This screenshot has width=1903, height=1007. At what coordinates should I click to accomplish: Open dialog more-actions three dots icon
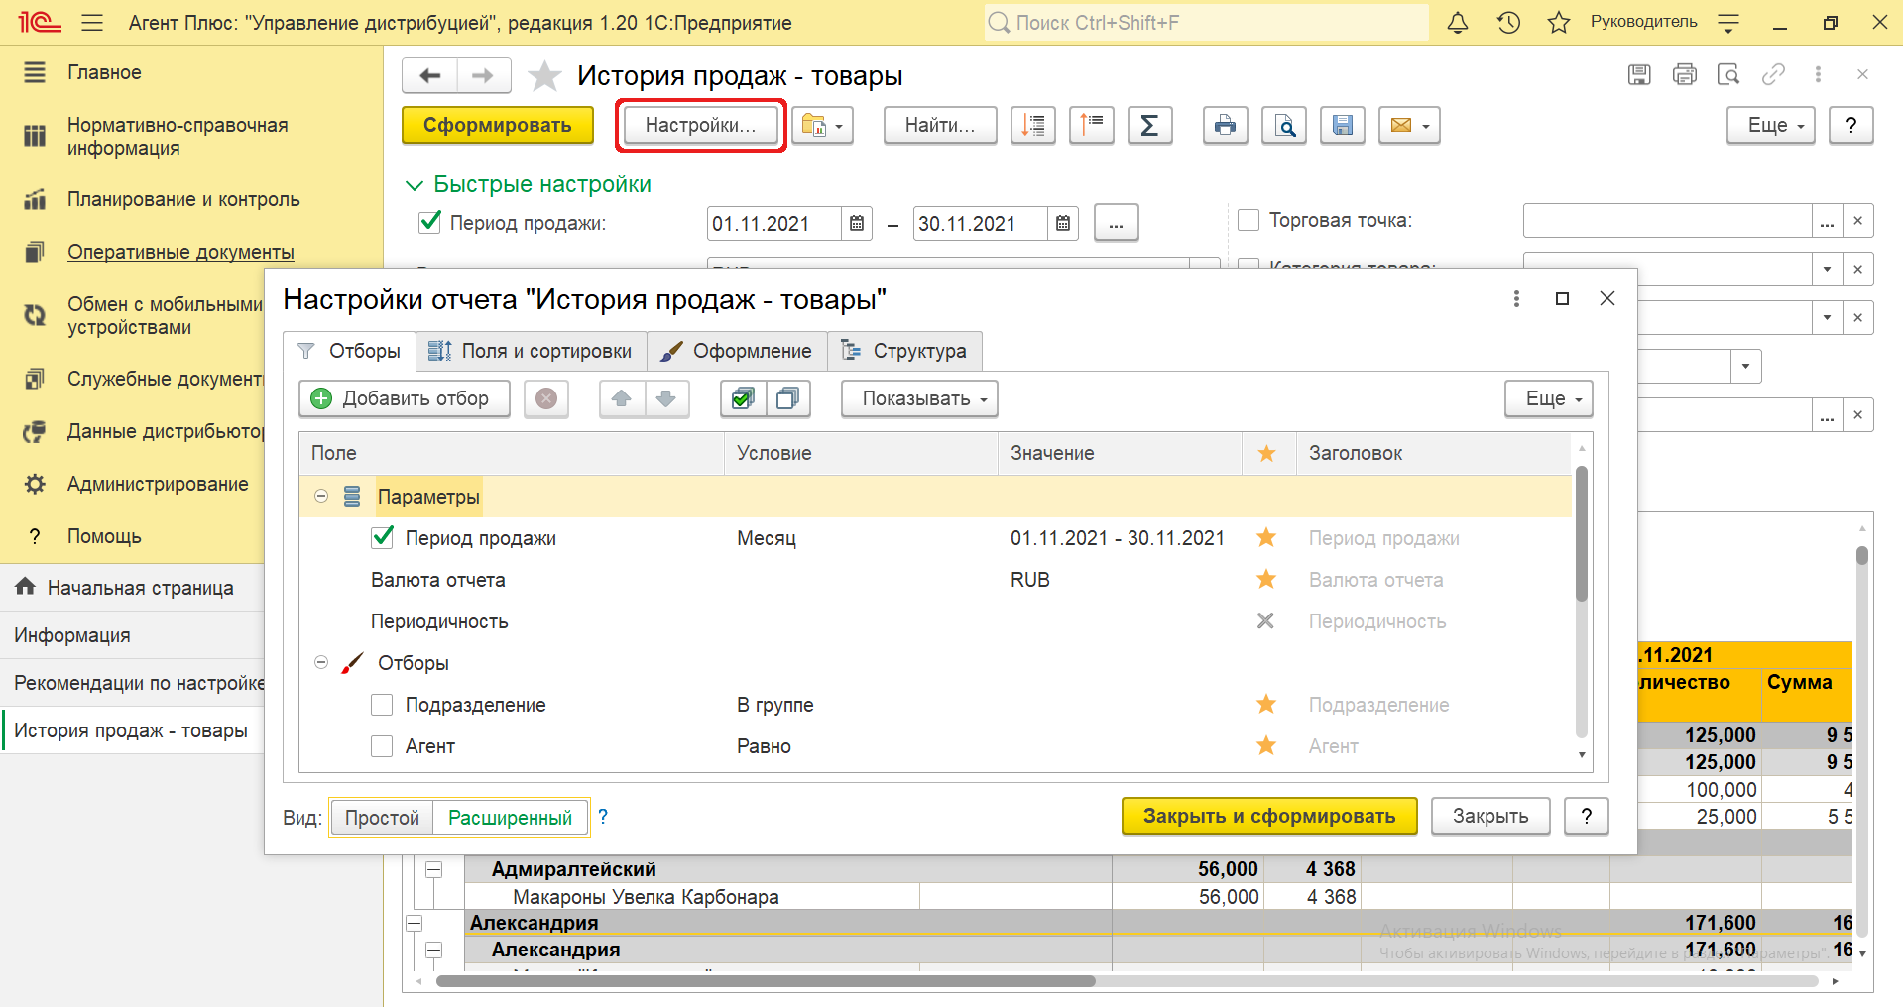click(x=1516, y=299)
